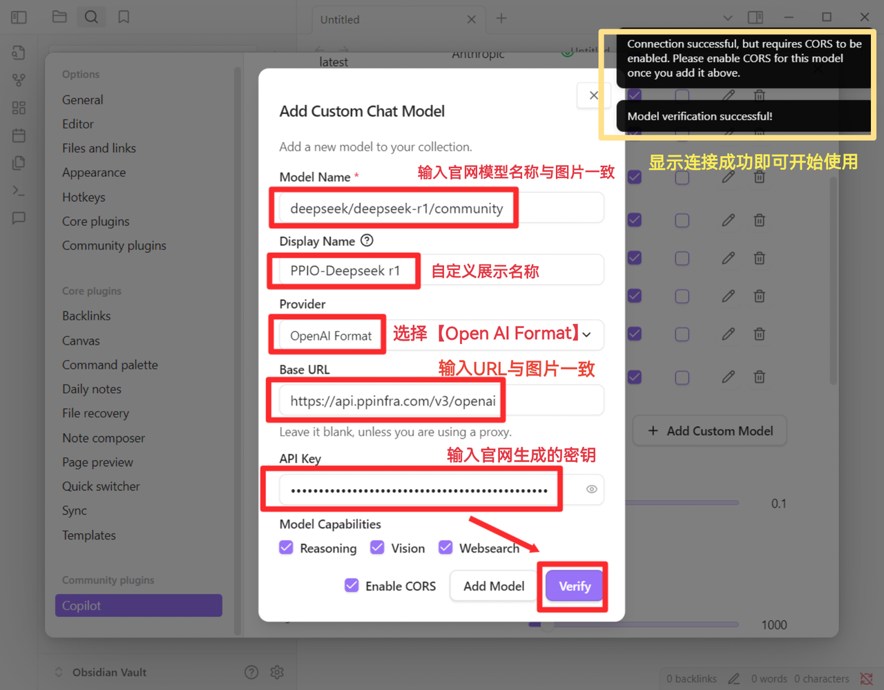Open Copilot chat bubble ribbon icon
Screen dimensions: 884x690
pyautogui.click(x=19, y=218)
